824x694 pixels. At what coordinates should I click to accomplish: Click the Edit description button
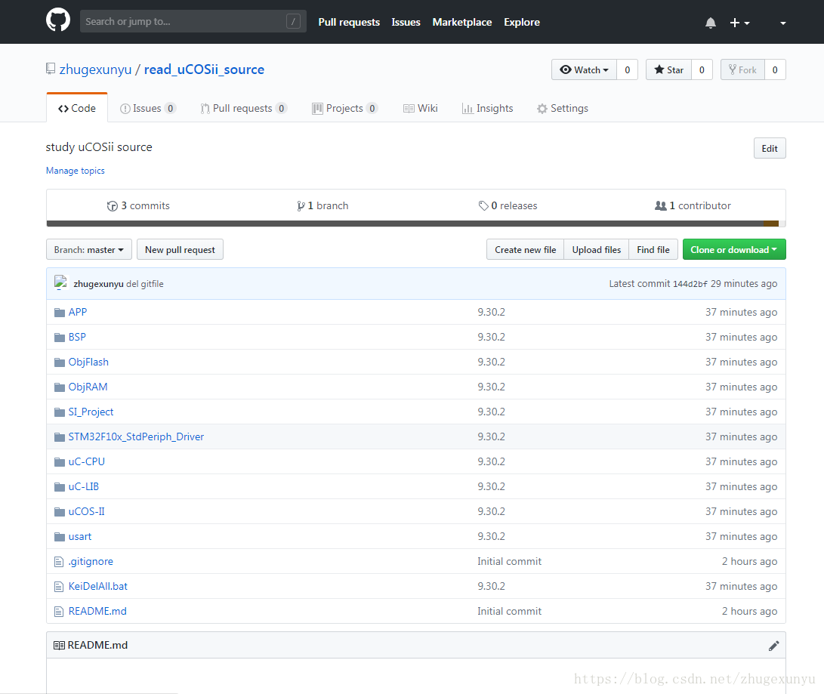point(770,148)
